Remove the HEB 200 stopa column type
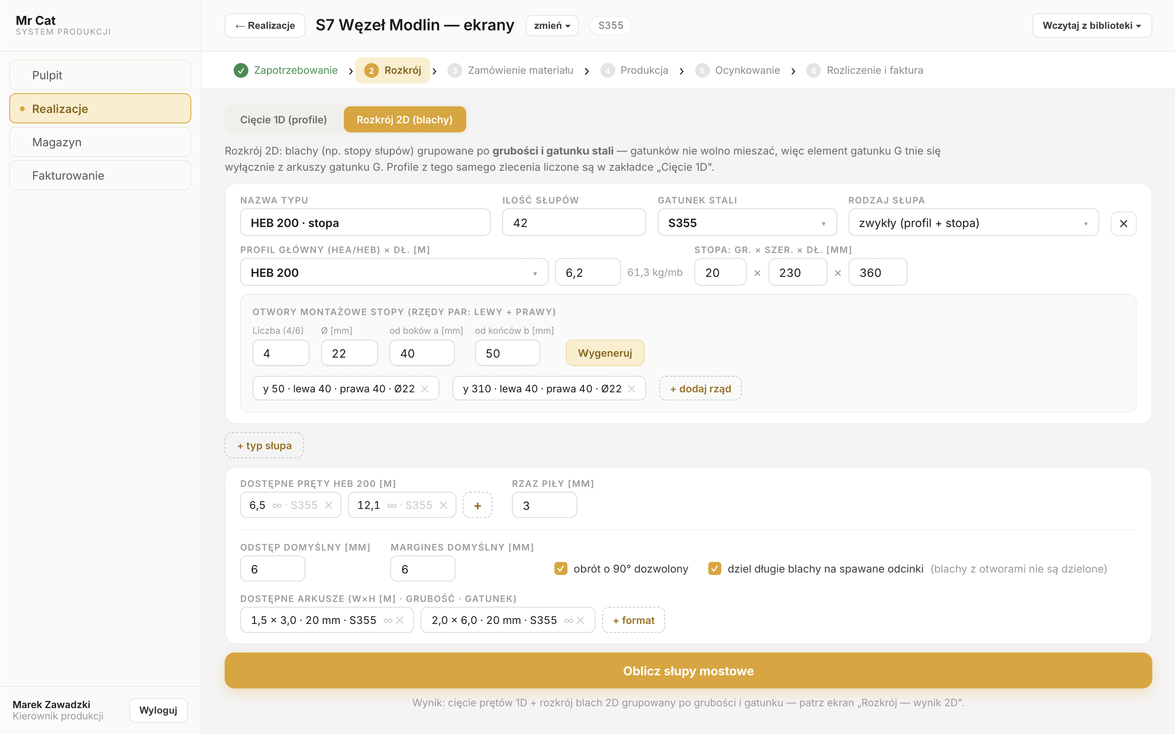The width and height of the screenshot is (1175, 734). click(x=1123, y=223)
